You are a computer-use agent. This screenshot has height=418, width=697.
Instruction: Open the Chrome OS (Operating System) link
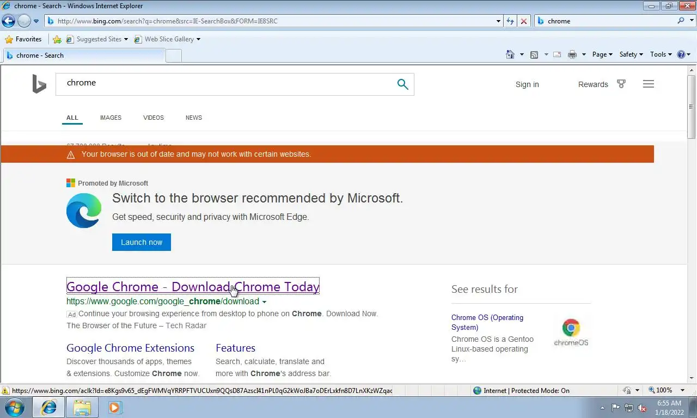[x=487, y=322]
